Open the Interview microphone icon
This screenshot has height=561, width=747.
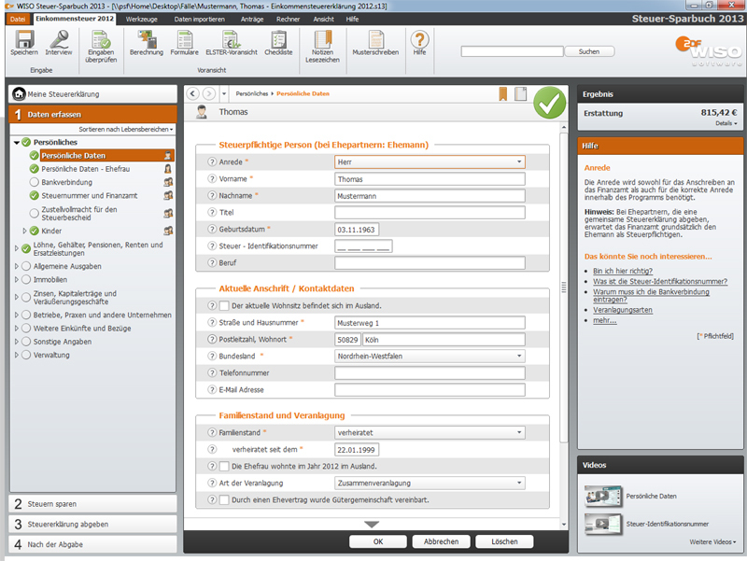[59, 39]
